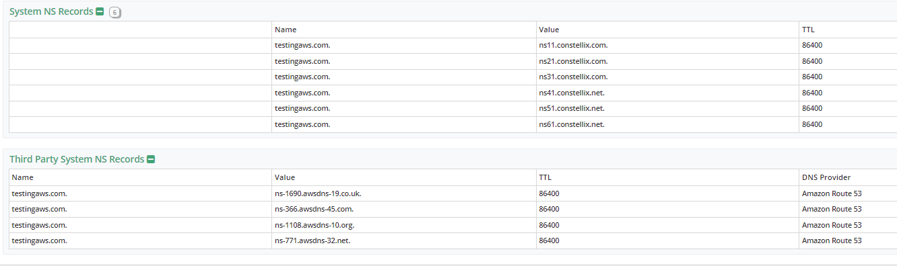This screenshot has height=266, width=897.
Task: Select the ns11.constellix.com. record value
Action: 573,46
